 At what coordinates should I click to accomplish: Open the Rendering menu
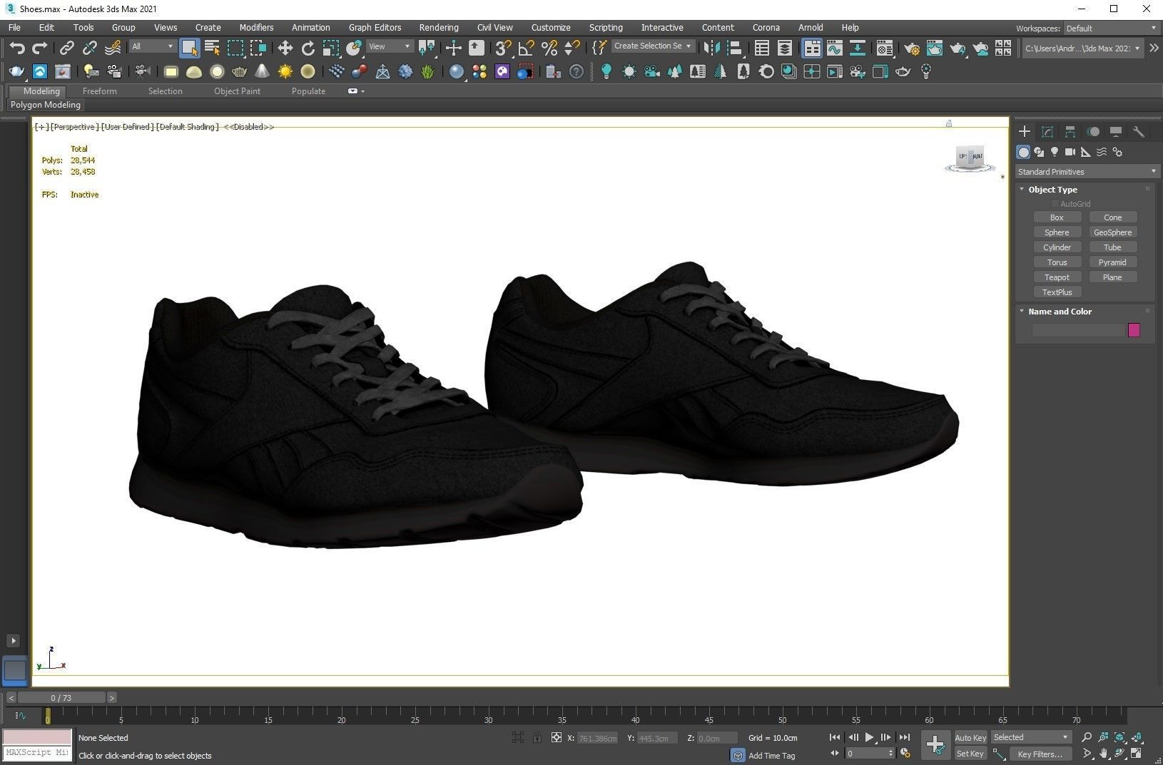[x=439, y=27]
